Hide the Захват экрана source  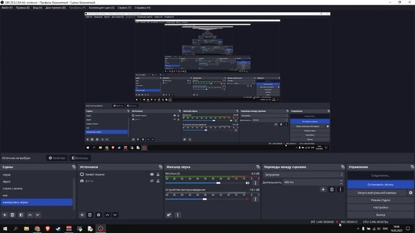pyautogui.click(x=152, y=174)
